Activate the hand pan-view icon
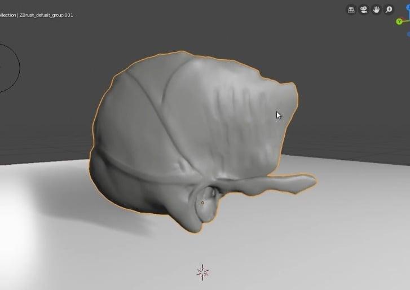The height and width of the screenshot is (290, 410). (376, 10)
